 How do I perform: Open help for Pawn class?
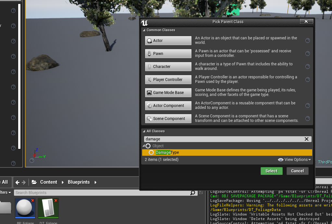pos(308,53)
